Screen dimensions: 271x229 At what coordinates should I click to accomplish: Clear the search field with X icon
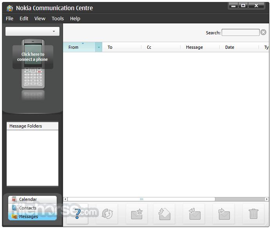263,32
